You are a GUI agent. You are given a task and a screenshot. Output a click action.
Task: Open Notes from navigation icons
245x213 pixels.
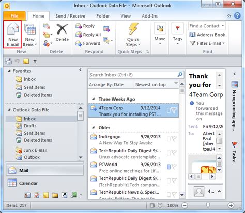point(46,195)
